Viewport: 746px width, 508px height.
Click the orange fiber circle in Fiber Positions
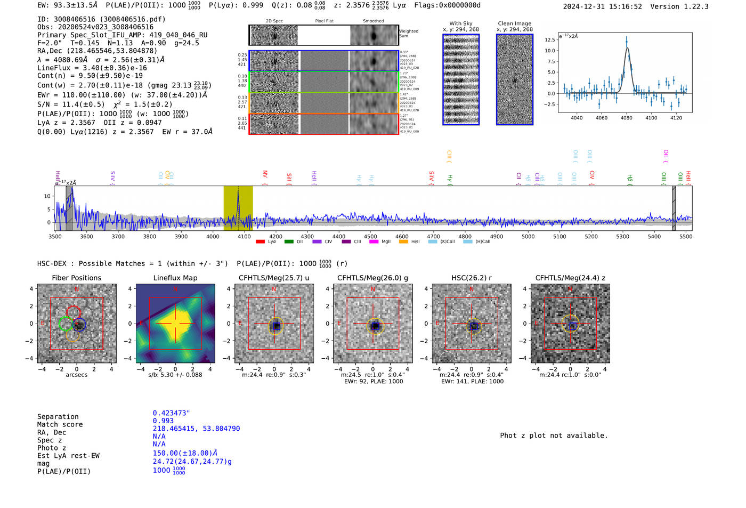[x=73, y=335]
